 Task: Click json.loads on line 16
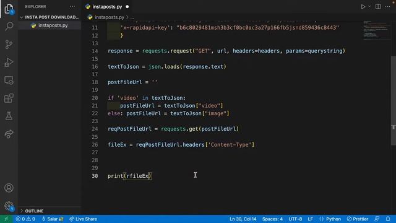164,67
